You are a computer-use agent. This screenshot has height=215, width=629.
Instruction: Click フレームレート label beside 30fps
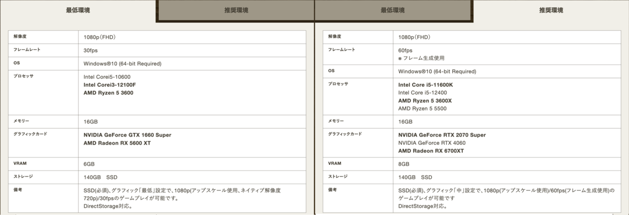[x=27, y=50]
